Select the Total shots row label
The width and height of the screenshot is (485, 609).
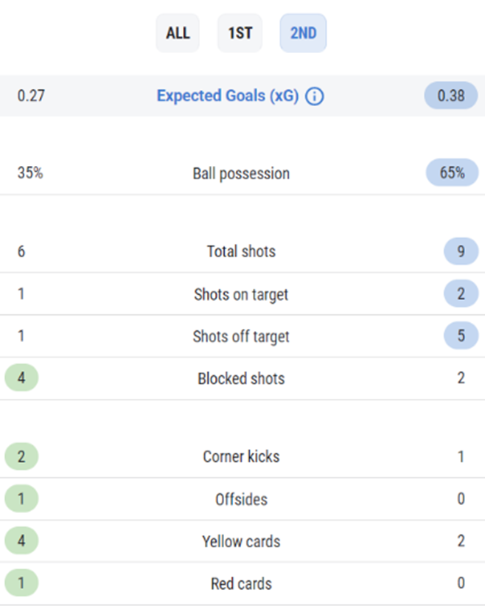pos(241,251)
